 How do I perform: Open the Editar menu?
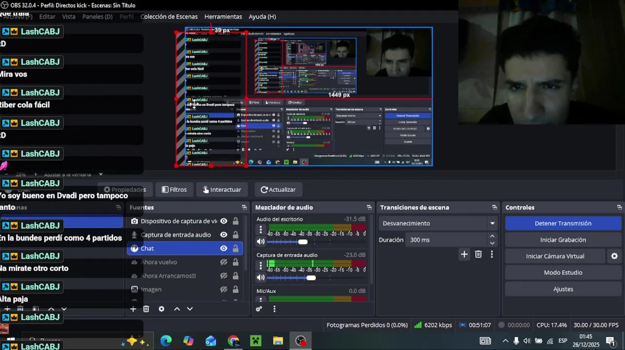47,17
